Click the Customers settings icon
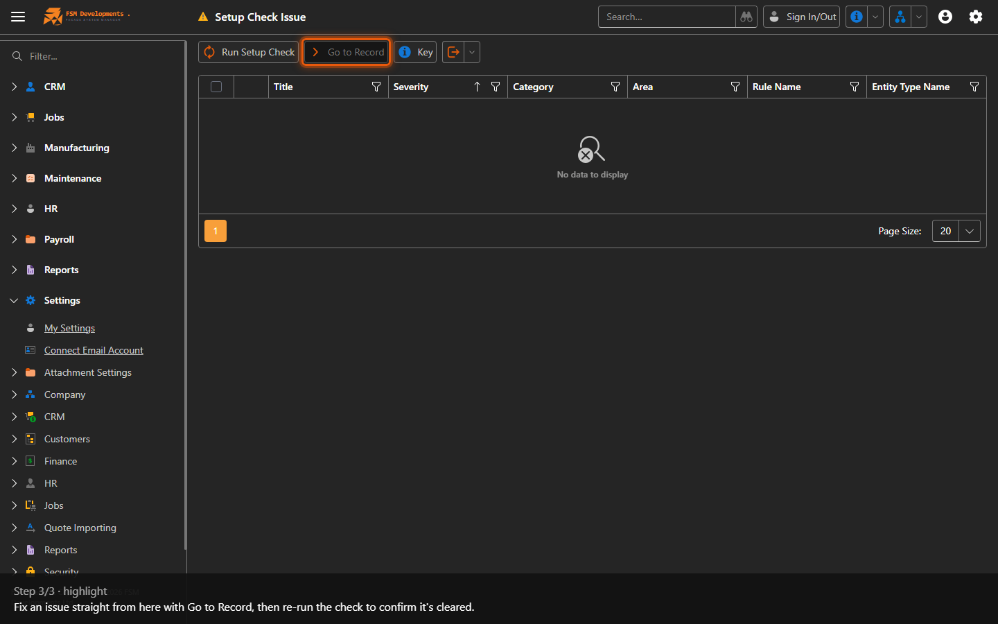The width and height of the screenshot is (998, 624). pos(30,439)
